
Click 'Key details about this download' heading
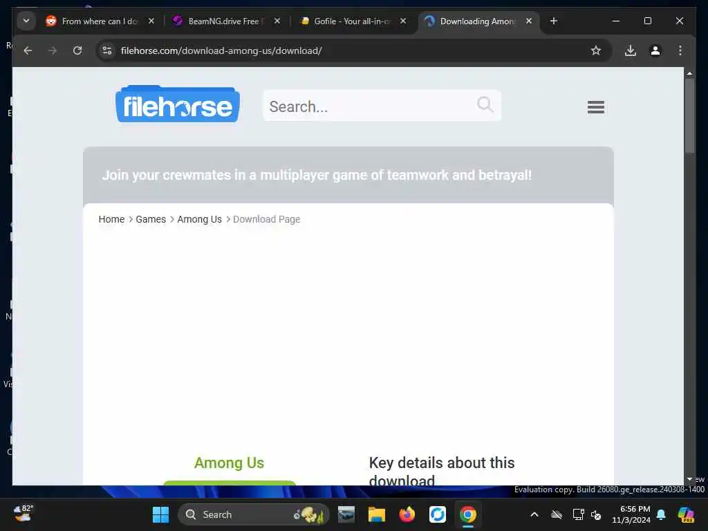coord(442,472)
